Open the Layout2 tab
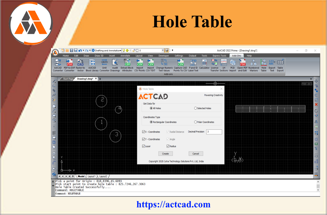Viewport: 327px width, 215px height. tap(103, 176)
